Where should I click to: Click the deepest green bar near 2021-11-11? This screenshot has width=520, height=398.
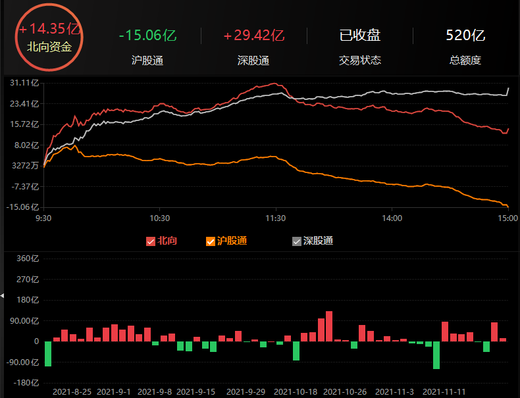pos(436,355)
